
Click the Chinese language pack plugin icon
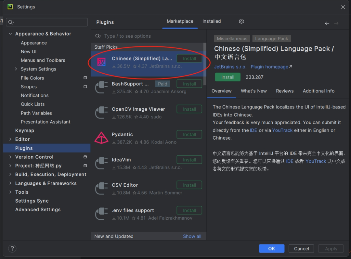[101, 62]
